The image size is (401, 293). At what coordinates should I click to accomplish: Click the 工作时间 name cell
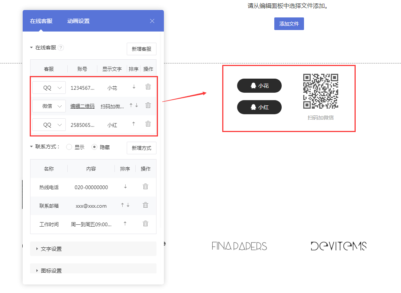(49, 224)
